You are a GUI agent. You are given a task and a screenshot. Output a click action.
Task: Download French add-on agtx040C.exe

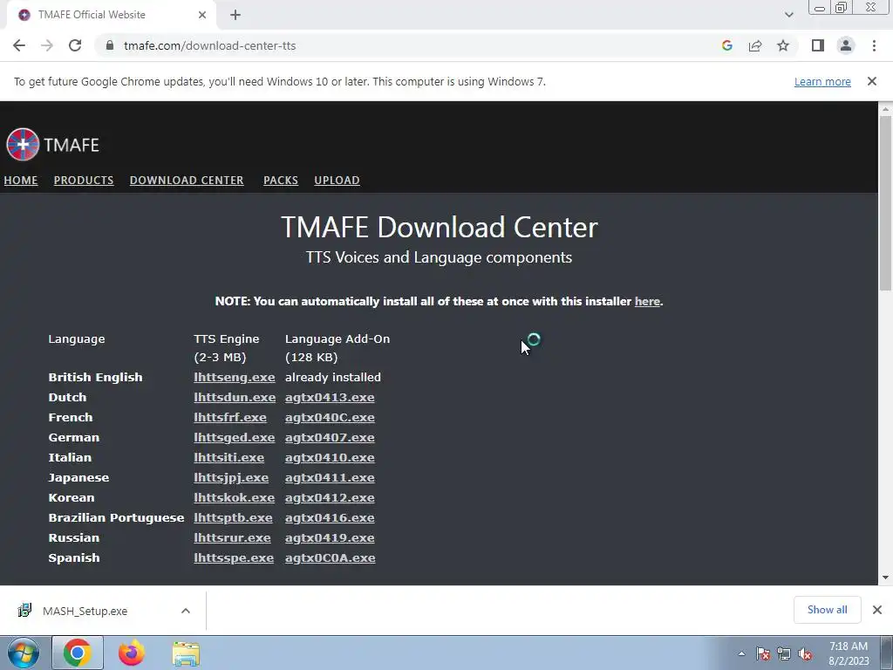(x=330, y=417)
